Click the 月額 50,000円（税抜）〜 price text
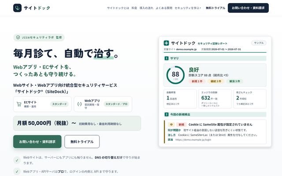 click(x=46, y=123)
